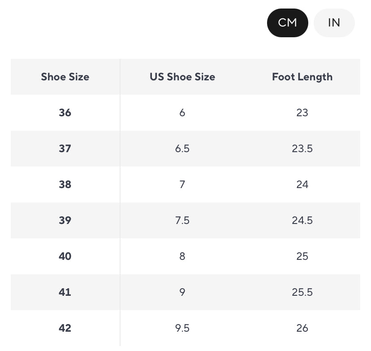
Task: Click foot length 25.5 cell
Action: [x=302, y=292]
